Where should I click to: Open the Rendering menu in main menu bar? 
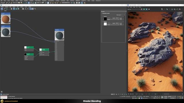click(44, 1)
